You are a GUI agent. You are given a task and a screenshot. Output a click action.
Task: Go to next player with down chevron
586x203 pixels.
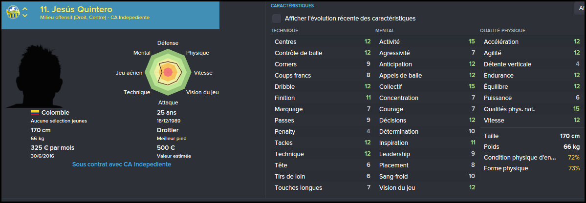click(24, 15)
